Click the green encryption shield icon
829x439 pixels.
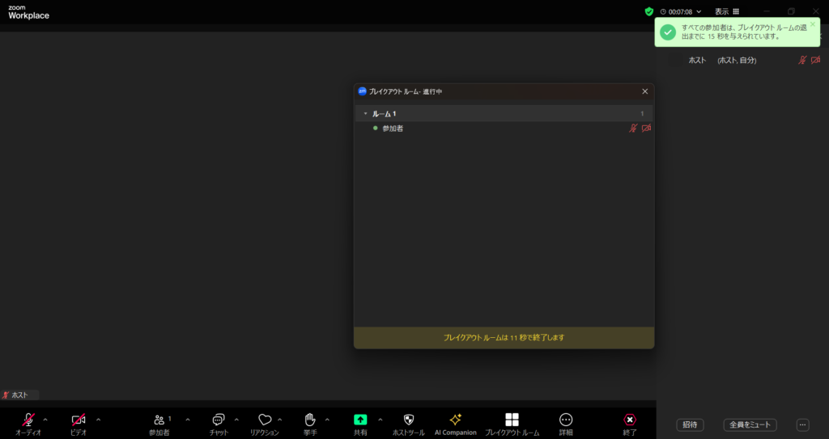(648, 11)
